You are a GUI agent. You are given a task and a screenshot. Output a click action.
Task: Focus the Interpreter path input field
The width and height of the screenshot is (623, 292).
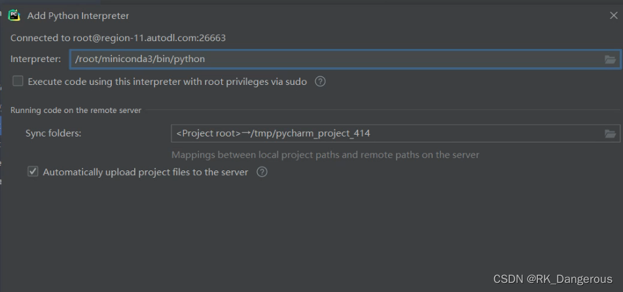(x=345, y=59)
